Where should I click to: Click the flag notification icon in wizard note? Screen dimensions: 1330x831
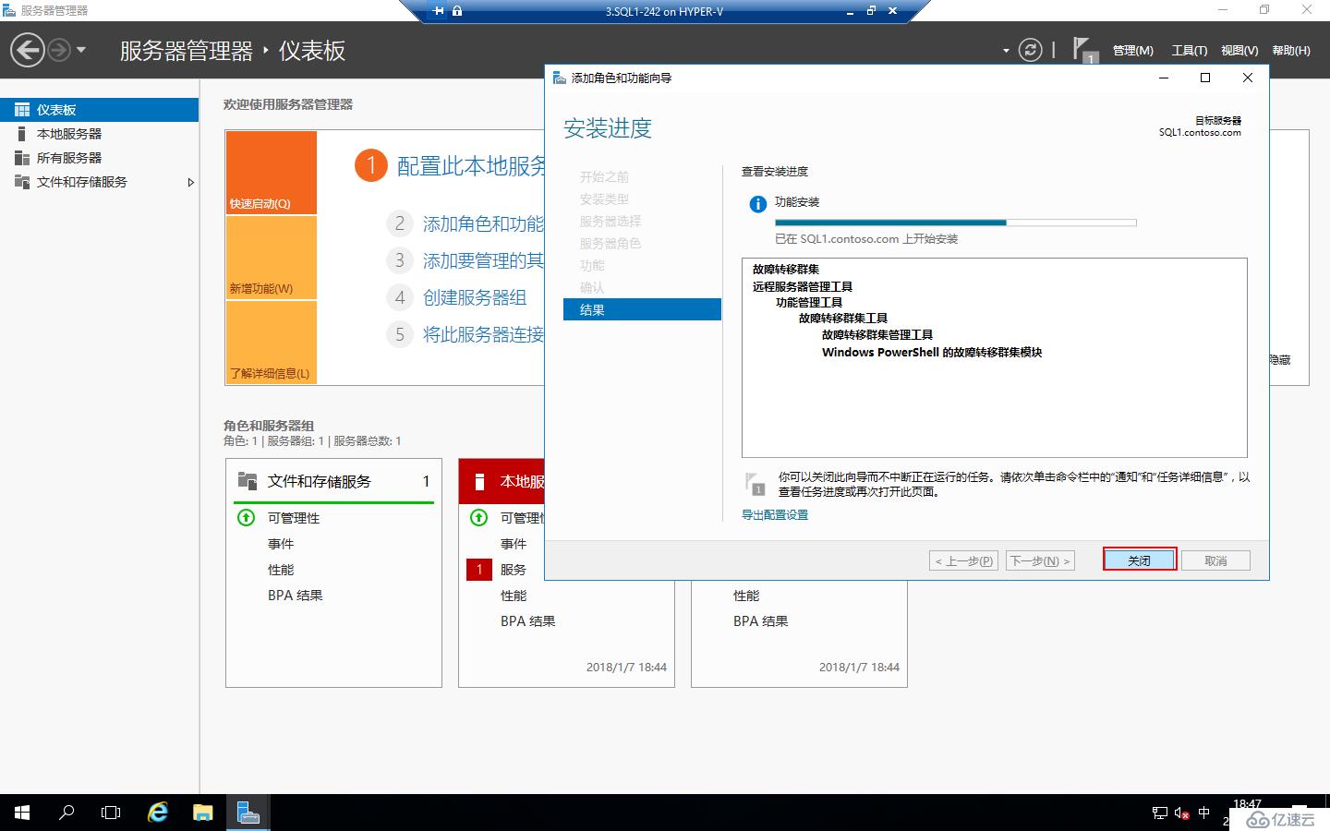(755, 484)
